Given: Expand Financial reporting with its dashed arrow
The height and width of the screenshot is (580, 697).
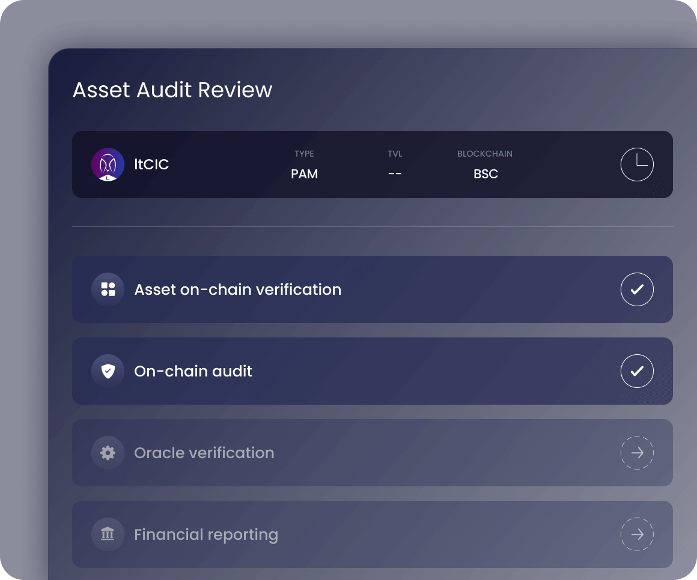Looking at the screenshot, I should pyautogui.click(x=637, y=534).
